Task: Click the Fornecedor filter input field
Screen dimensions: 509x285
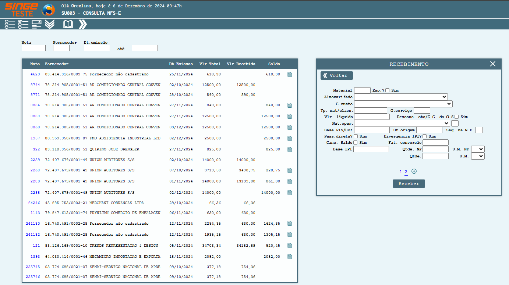Action: [61, 48]
